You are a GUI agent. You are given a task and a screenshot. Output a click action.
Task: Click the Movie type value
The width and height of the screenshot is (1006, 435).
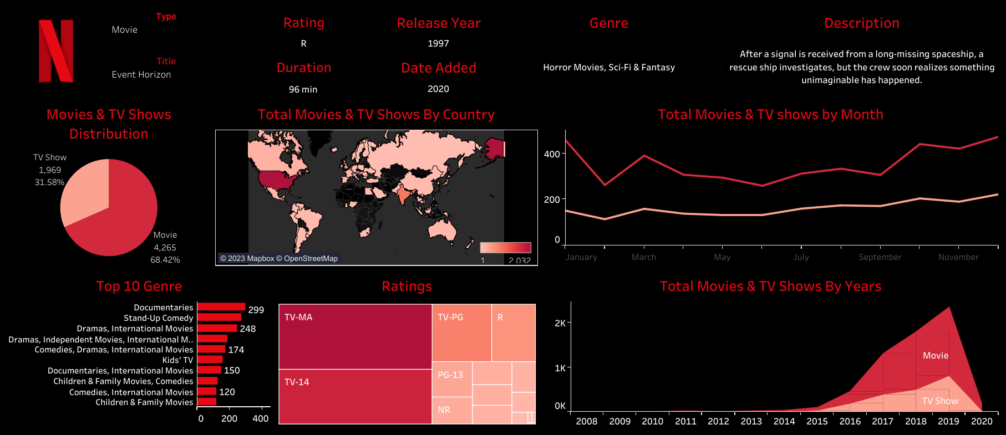click(x=125, y=29)
